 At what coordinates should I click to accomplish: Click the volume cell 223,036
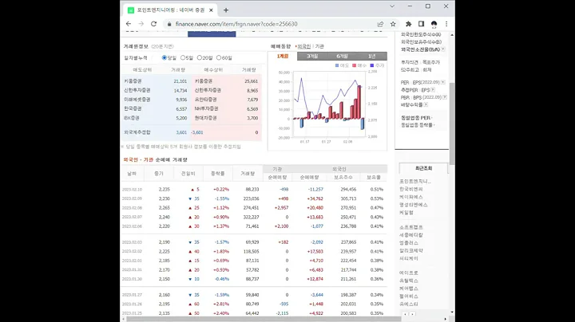[x=252, y=198]
